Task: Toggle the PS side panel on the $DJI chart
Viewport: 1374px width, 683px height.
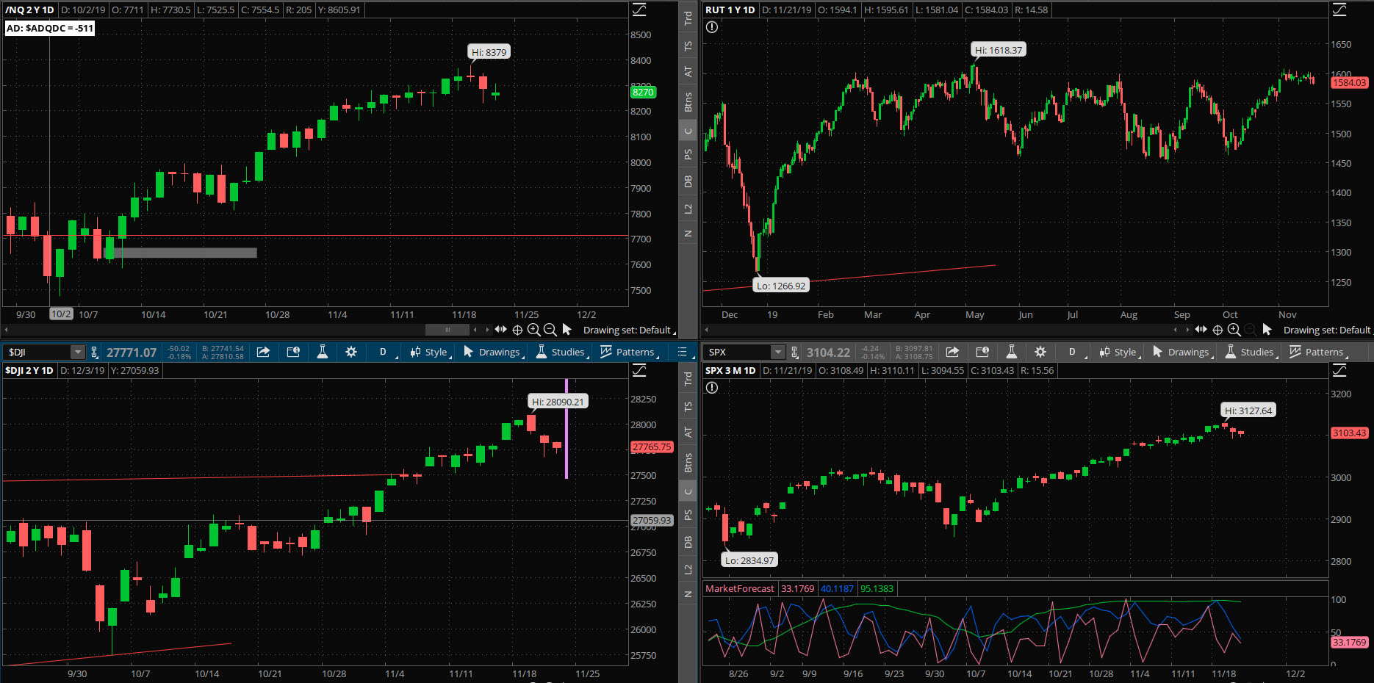Action: (x=688, y=515)
